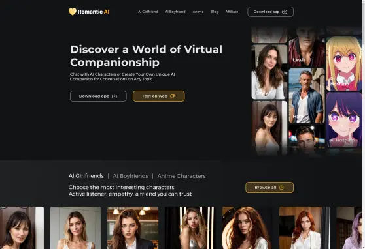Click chat icon on Text on web button
The image size is (365, 249).
pos(172,96)
